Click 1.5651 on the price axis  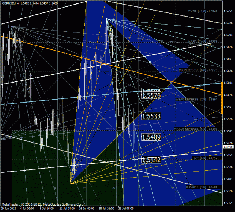point(228,59)
